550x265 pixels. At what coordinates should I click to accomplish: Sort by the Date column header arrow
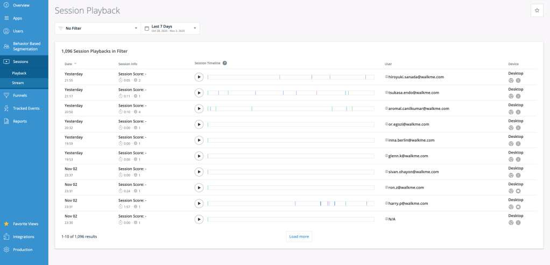[75, 64]
